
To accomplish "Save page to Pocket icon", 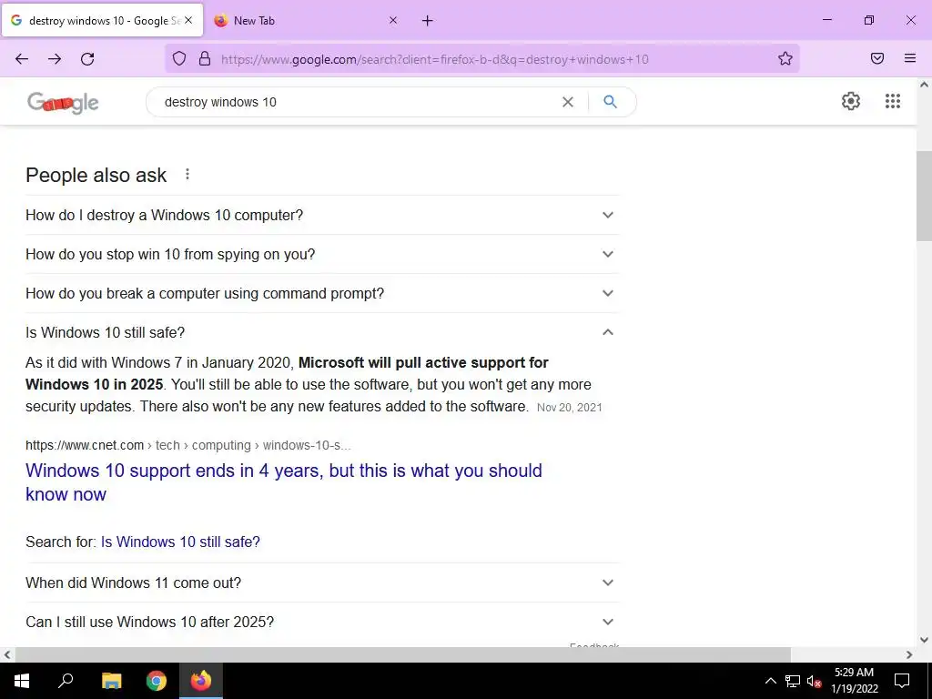I will pos(877,58).
